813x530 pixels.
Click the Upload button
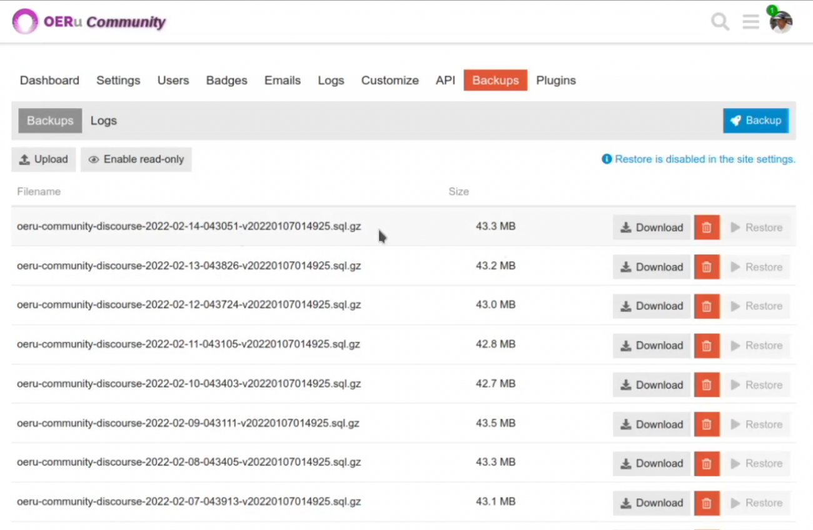(x=43, y=159)
